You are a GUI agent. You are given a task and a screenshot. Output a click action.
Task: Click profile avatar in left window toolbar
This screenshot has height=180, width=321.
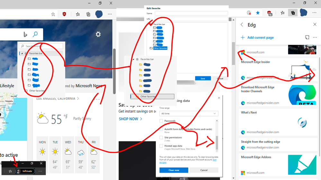(x=99, y=14)
